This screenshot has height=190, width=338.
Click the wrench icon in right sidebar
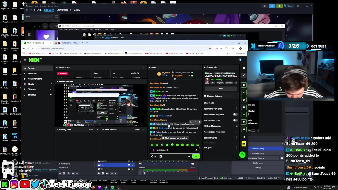pos(244,129)
